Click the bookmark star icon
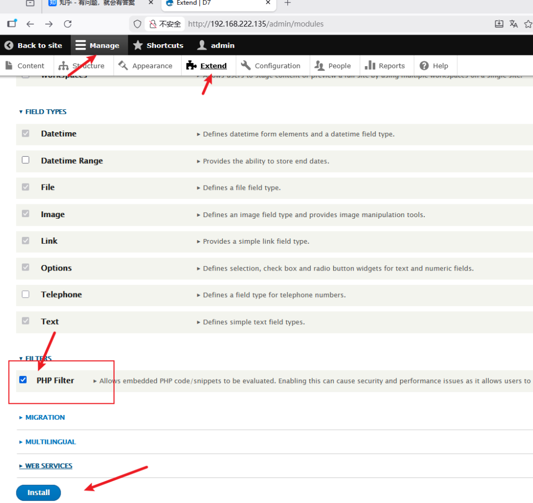Viewport: 533px width, 503px height. (x=528, y=24)
